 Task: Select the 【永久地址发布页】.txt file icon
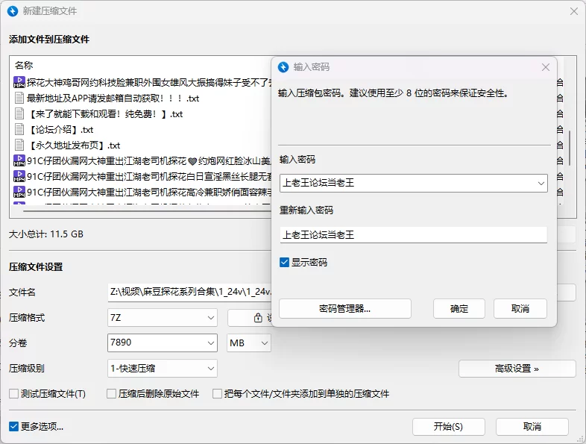(20, 146)
